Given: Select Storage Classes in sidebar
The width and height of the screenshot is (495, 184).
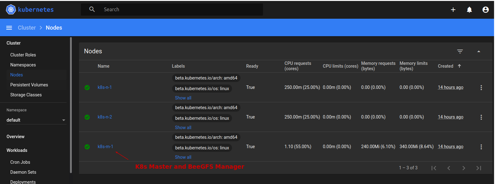Looking at the screenshot, I should point(26,95).
